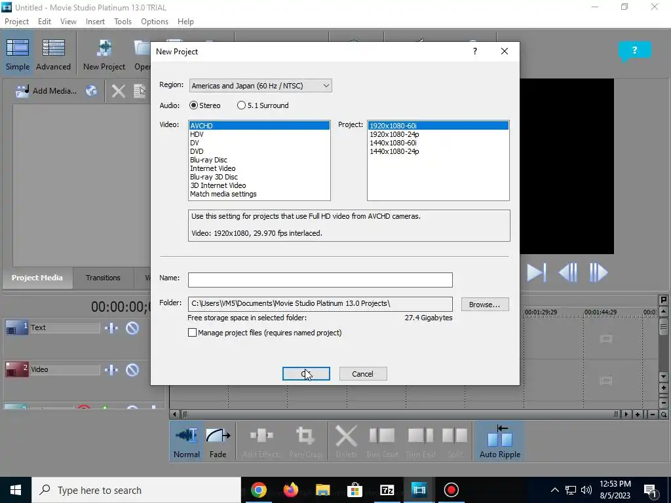This screenshot has height=503, width=671.
Task: Click Cancel in New Project dialog
Action: (363, 373)
